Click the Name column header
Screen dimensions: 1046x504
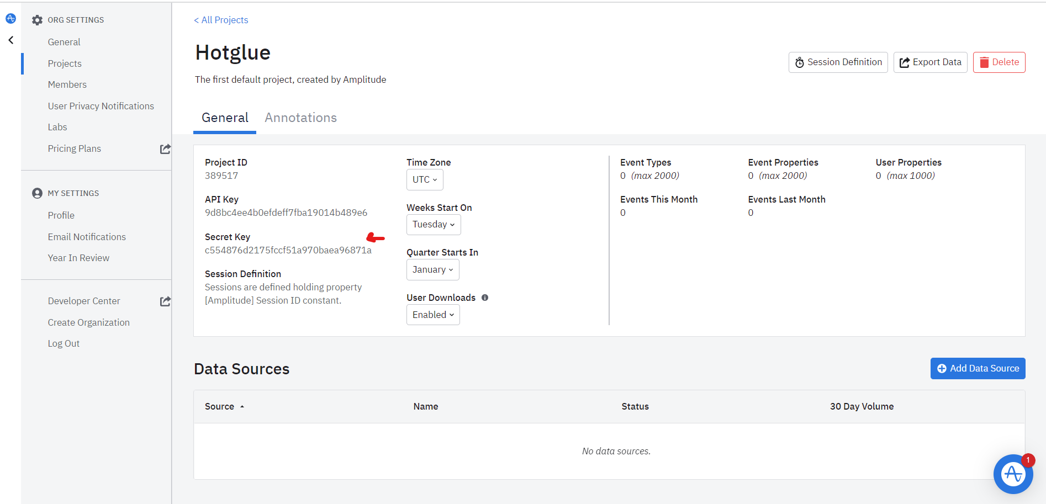(x=426, y=406)
